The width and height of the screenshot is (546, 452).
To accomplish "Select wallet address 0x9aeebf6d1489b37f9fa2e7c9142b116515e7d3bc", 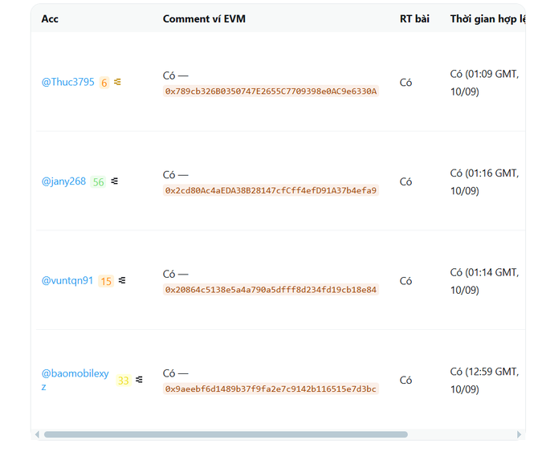I will (x=271, y=389).
